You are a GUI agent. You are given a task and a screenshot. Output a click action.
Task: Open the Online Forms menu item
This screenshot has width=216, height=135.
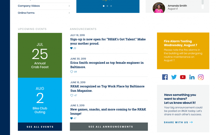pyautogui.click(x=26, y=13)
